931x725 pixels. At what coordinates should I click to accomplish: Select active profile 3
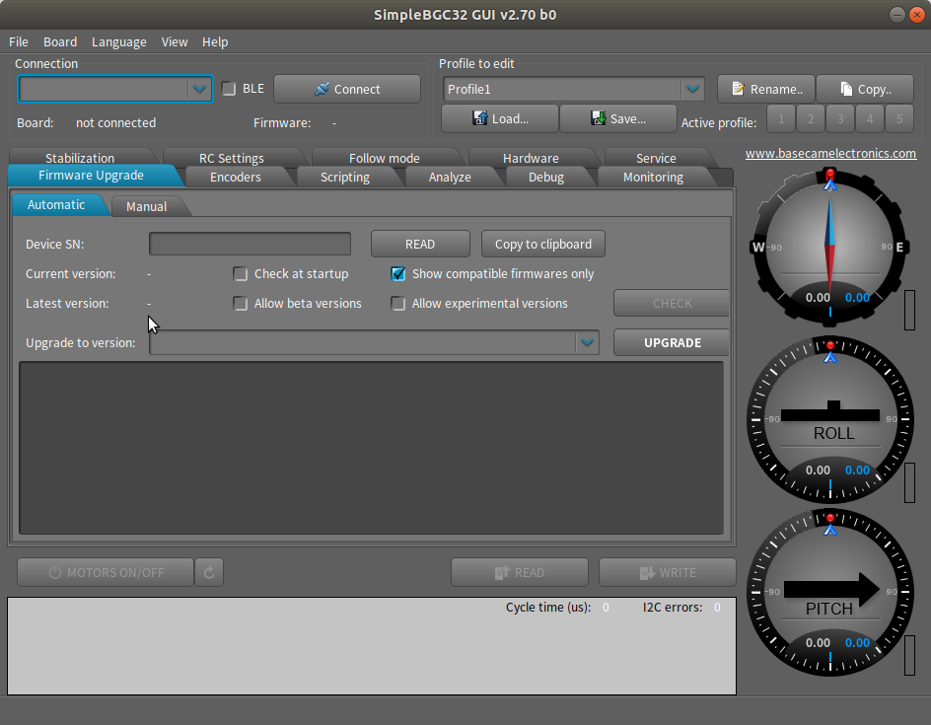click(x=840, y=118)
